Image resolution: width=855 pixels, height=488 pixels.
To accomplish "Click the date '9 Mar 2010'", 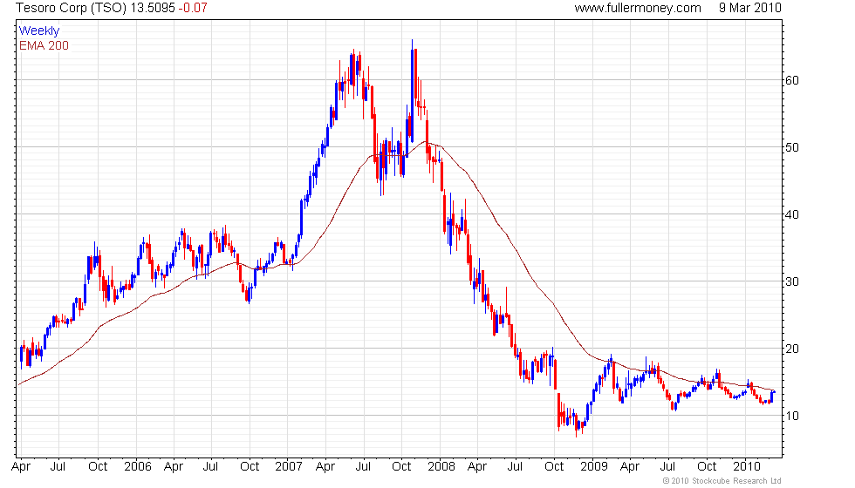I will 749,8.
